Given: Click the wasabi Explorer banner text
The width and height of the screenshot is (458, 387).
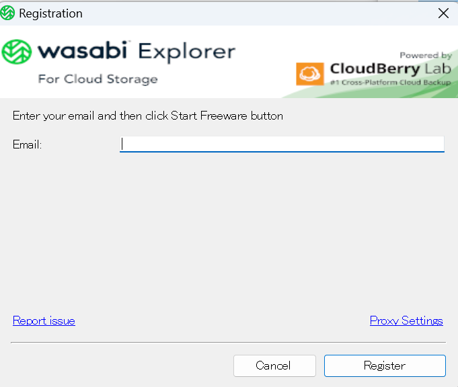Looking at the screenshot, I should tap(137, 51).
